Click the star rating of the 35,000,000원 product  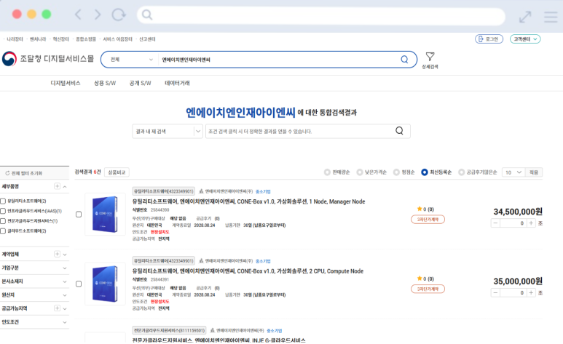click(425, 279)
